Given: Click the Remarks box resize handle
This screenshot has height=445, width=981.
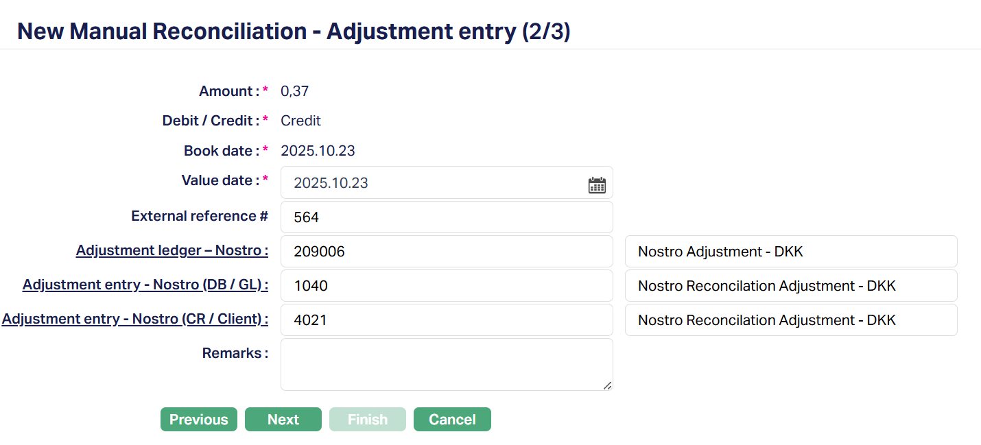Looking at the screenshot, I should tap(607, 386).
